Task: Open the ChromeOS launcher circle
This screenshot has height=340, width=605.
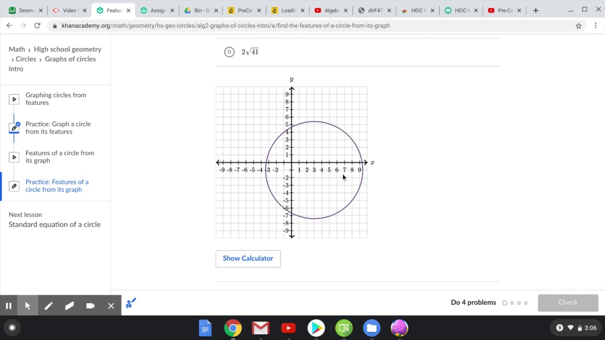Action: [x=12, y=328]
